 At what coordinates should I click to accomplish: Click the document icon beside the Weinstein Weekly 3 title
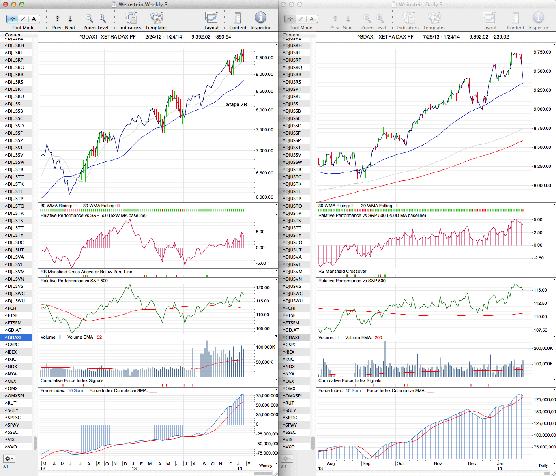(114, 4)
